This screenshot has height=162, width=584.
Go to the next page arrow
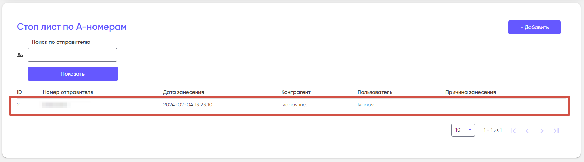(542, 131)
